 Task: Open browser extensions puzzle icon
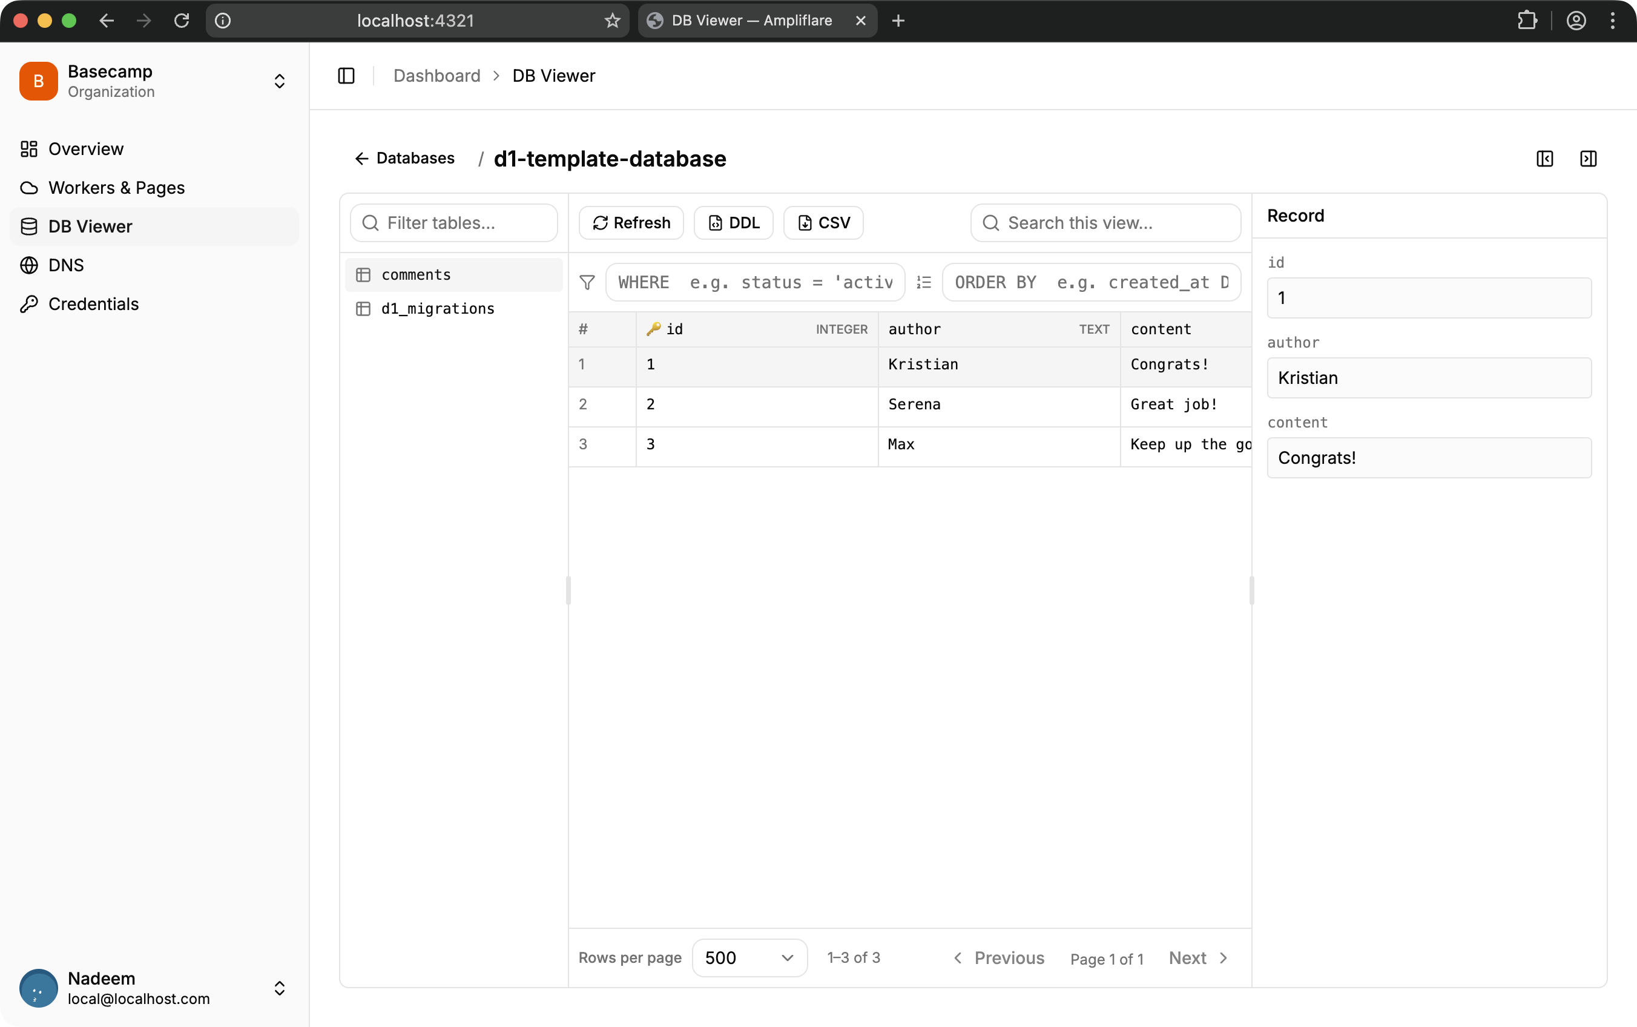[x=1527, y=21]
